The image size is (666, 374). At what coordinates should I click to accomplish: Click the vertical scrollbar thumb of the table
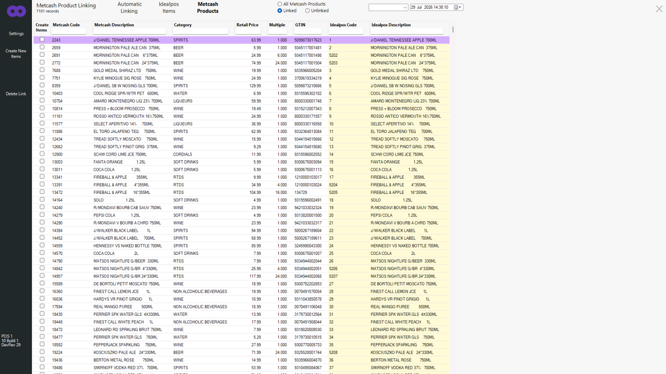click(453, 30)
